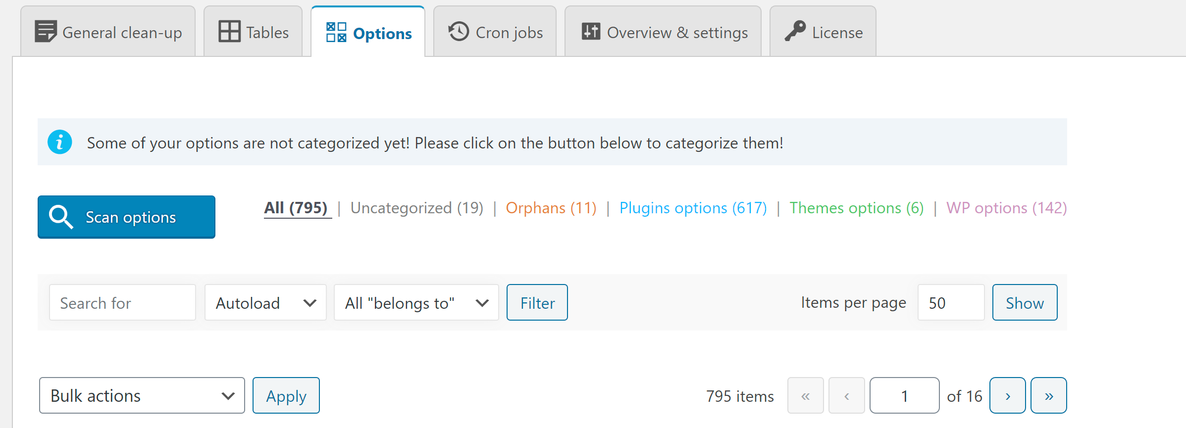1186x428 pixels.
Task: Click the Items per page number field
Action: point(951,303)
